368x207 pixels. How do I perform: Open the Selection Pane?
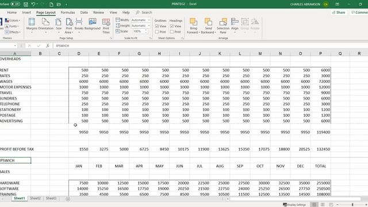223,25
